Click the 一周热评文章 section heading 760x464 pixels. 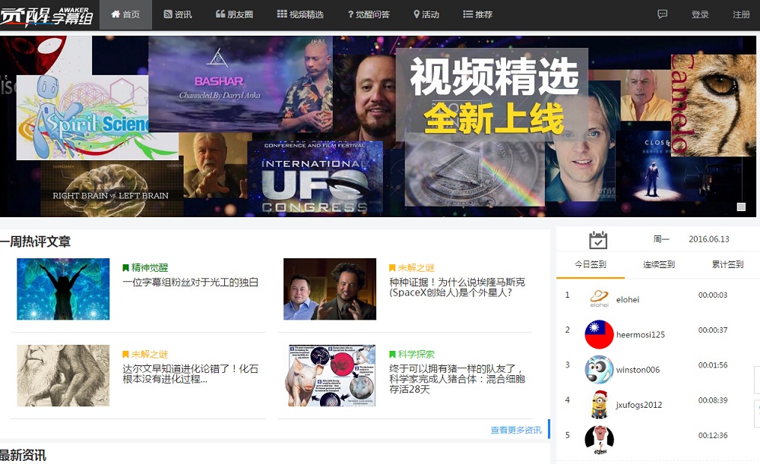pyautogui.click(x=36, y=241)
